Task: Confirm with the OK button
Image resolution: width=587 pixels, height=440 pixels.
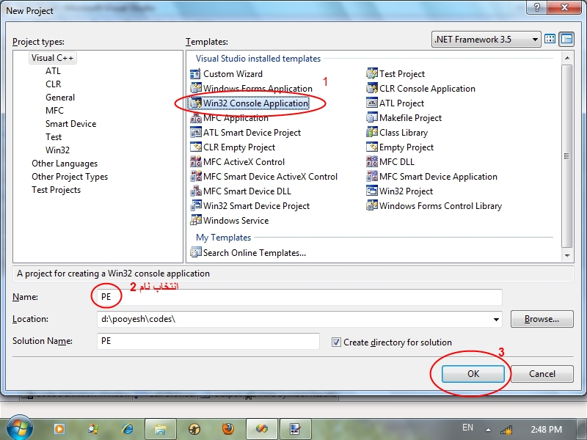Action: [x=473, y=374]
